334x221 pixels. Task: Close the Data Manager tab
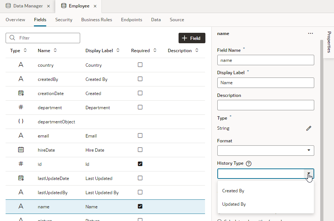click(48, 6)
